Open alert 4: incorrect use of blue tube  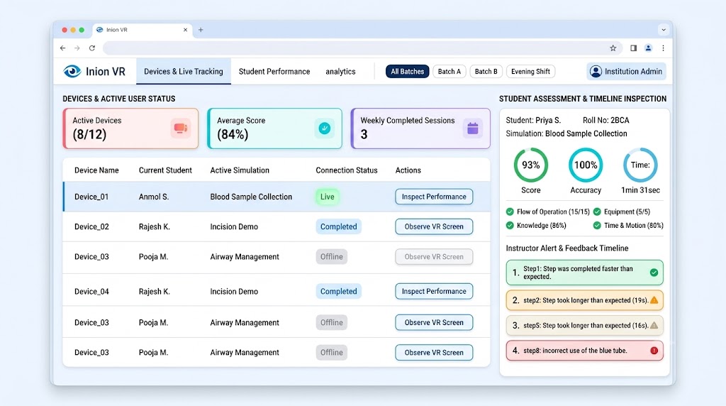584,351
